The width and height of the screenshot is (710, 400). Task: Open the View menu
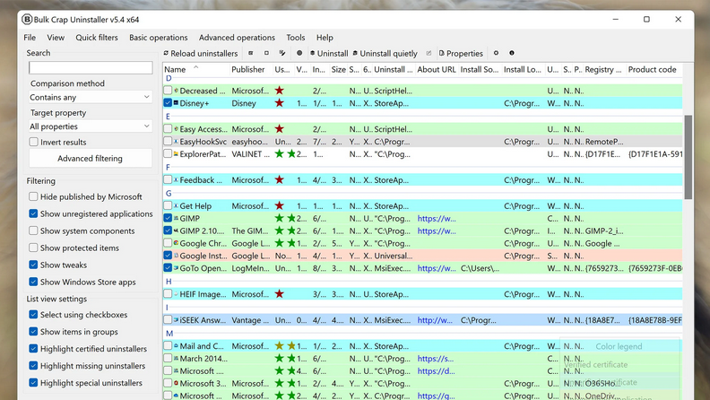56,38
